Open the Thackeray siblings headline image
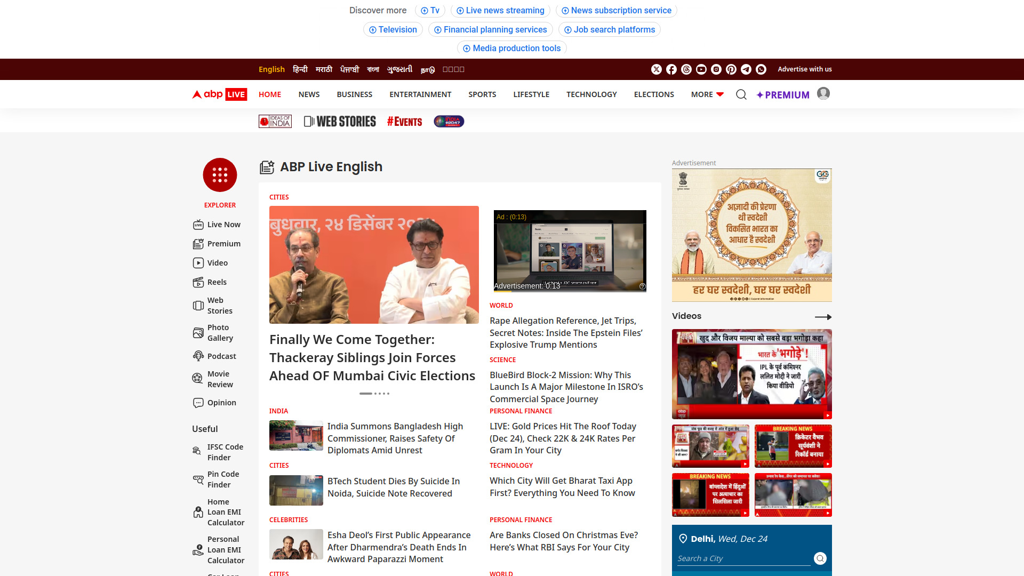Screen dimensions: 1024x576 coord(374,265)
